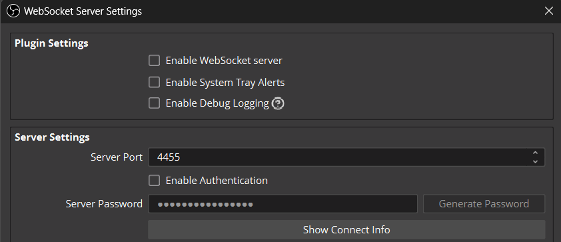The image size is (561, 242).
Task: Click the Server Port label
Action: pos(117,157)
